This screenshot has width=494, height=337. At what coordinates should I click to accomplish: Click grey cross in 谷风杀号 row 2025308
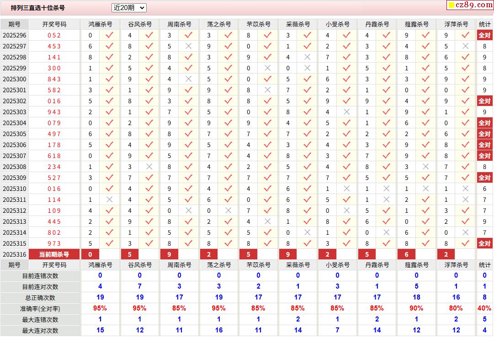pos(149,167)
